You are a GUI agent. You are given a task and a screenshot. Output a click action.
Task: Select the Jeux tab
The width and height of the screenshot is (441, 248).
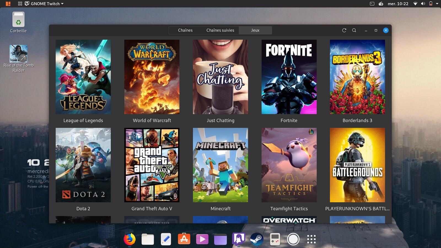pos(255,30)
